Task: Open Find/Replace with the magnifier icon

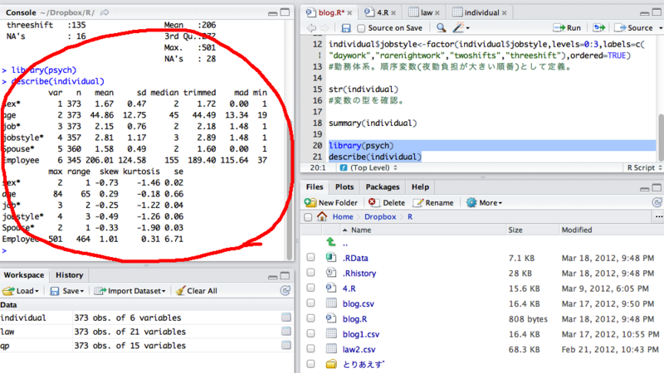Action: tap(441, 27)
